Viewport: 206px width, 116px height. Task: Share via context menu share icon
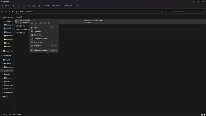coord(45,23)
